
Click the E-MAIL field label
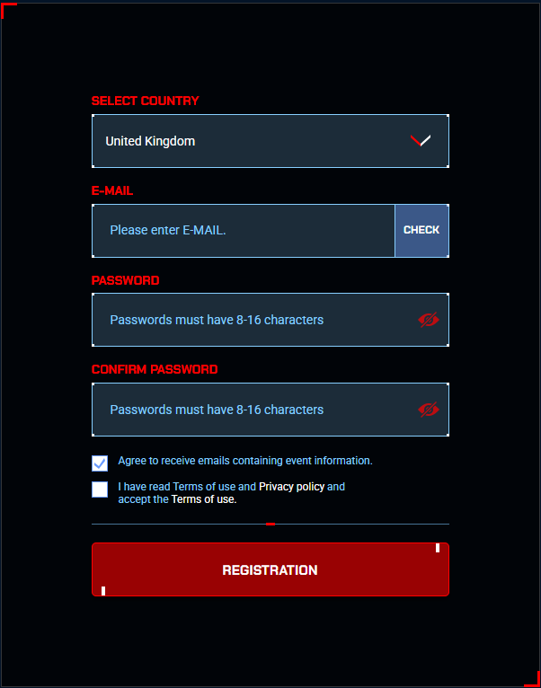tap(112, 191)
